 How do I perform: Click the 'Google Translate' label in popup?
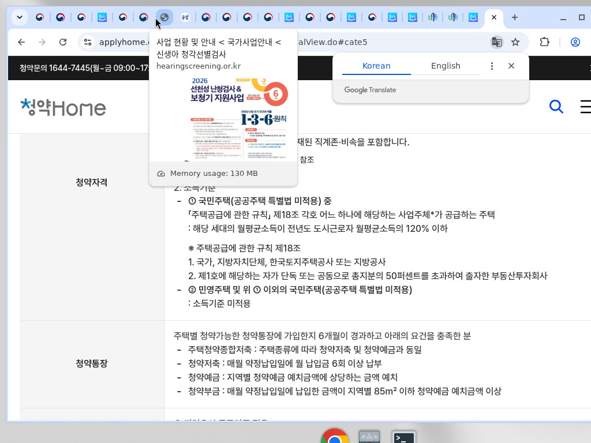[x=370, y=90]
